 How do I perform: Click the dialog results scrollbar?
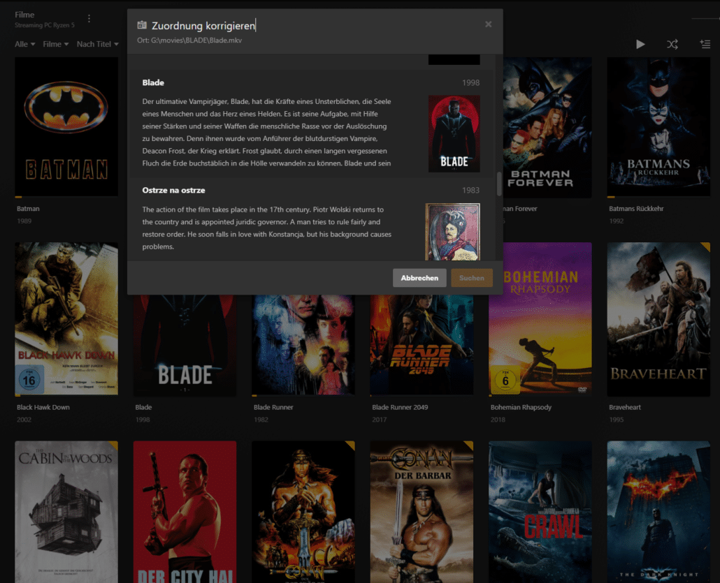(x=498, y=184)
